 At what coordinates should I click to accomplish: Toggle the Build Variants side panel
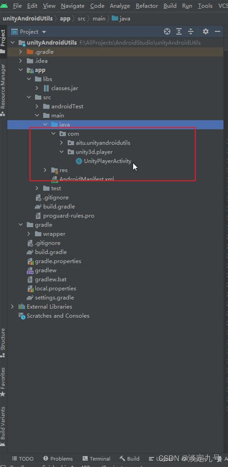click(3, 426)
